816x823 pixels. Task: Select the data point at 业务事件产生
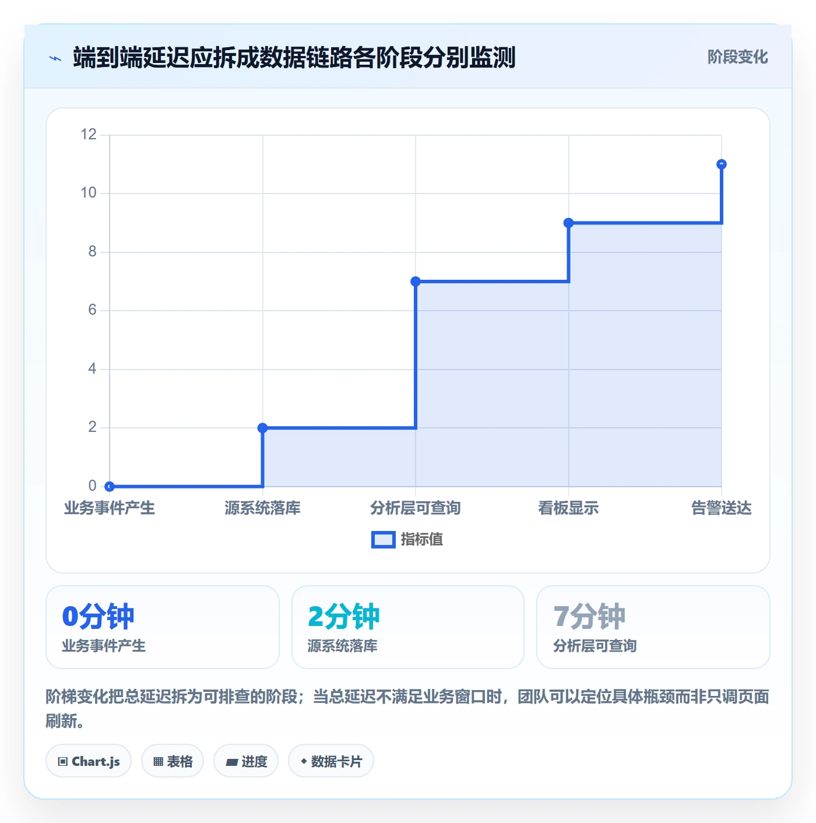[x=110, y=486]
